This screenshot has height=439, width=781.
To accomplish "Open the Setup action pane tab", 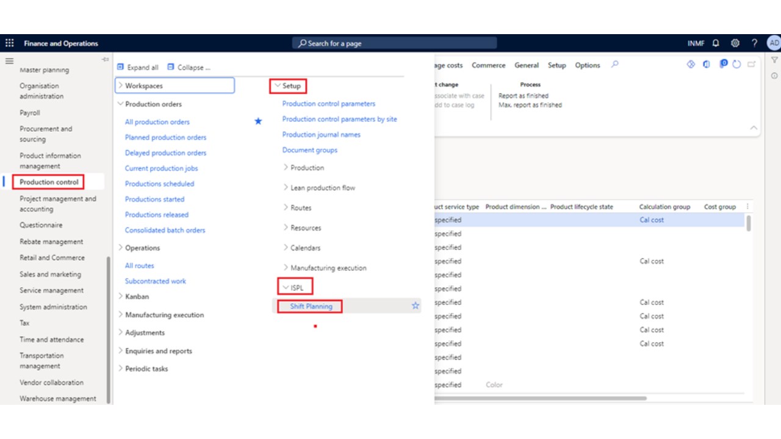I will click(x=556, y=65).
